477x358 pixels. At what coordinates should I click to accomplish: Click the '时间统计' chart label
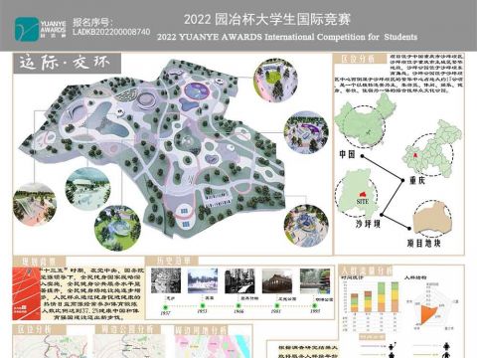[x=353, y=277]
